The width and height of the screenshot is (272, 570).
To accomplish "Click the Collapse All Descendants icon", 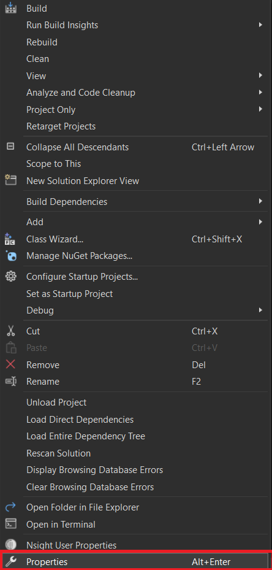I will (11, 147).
